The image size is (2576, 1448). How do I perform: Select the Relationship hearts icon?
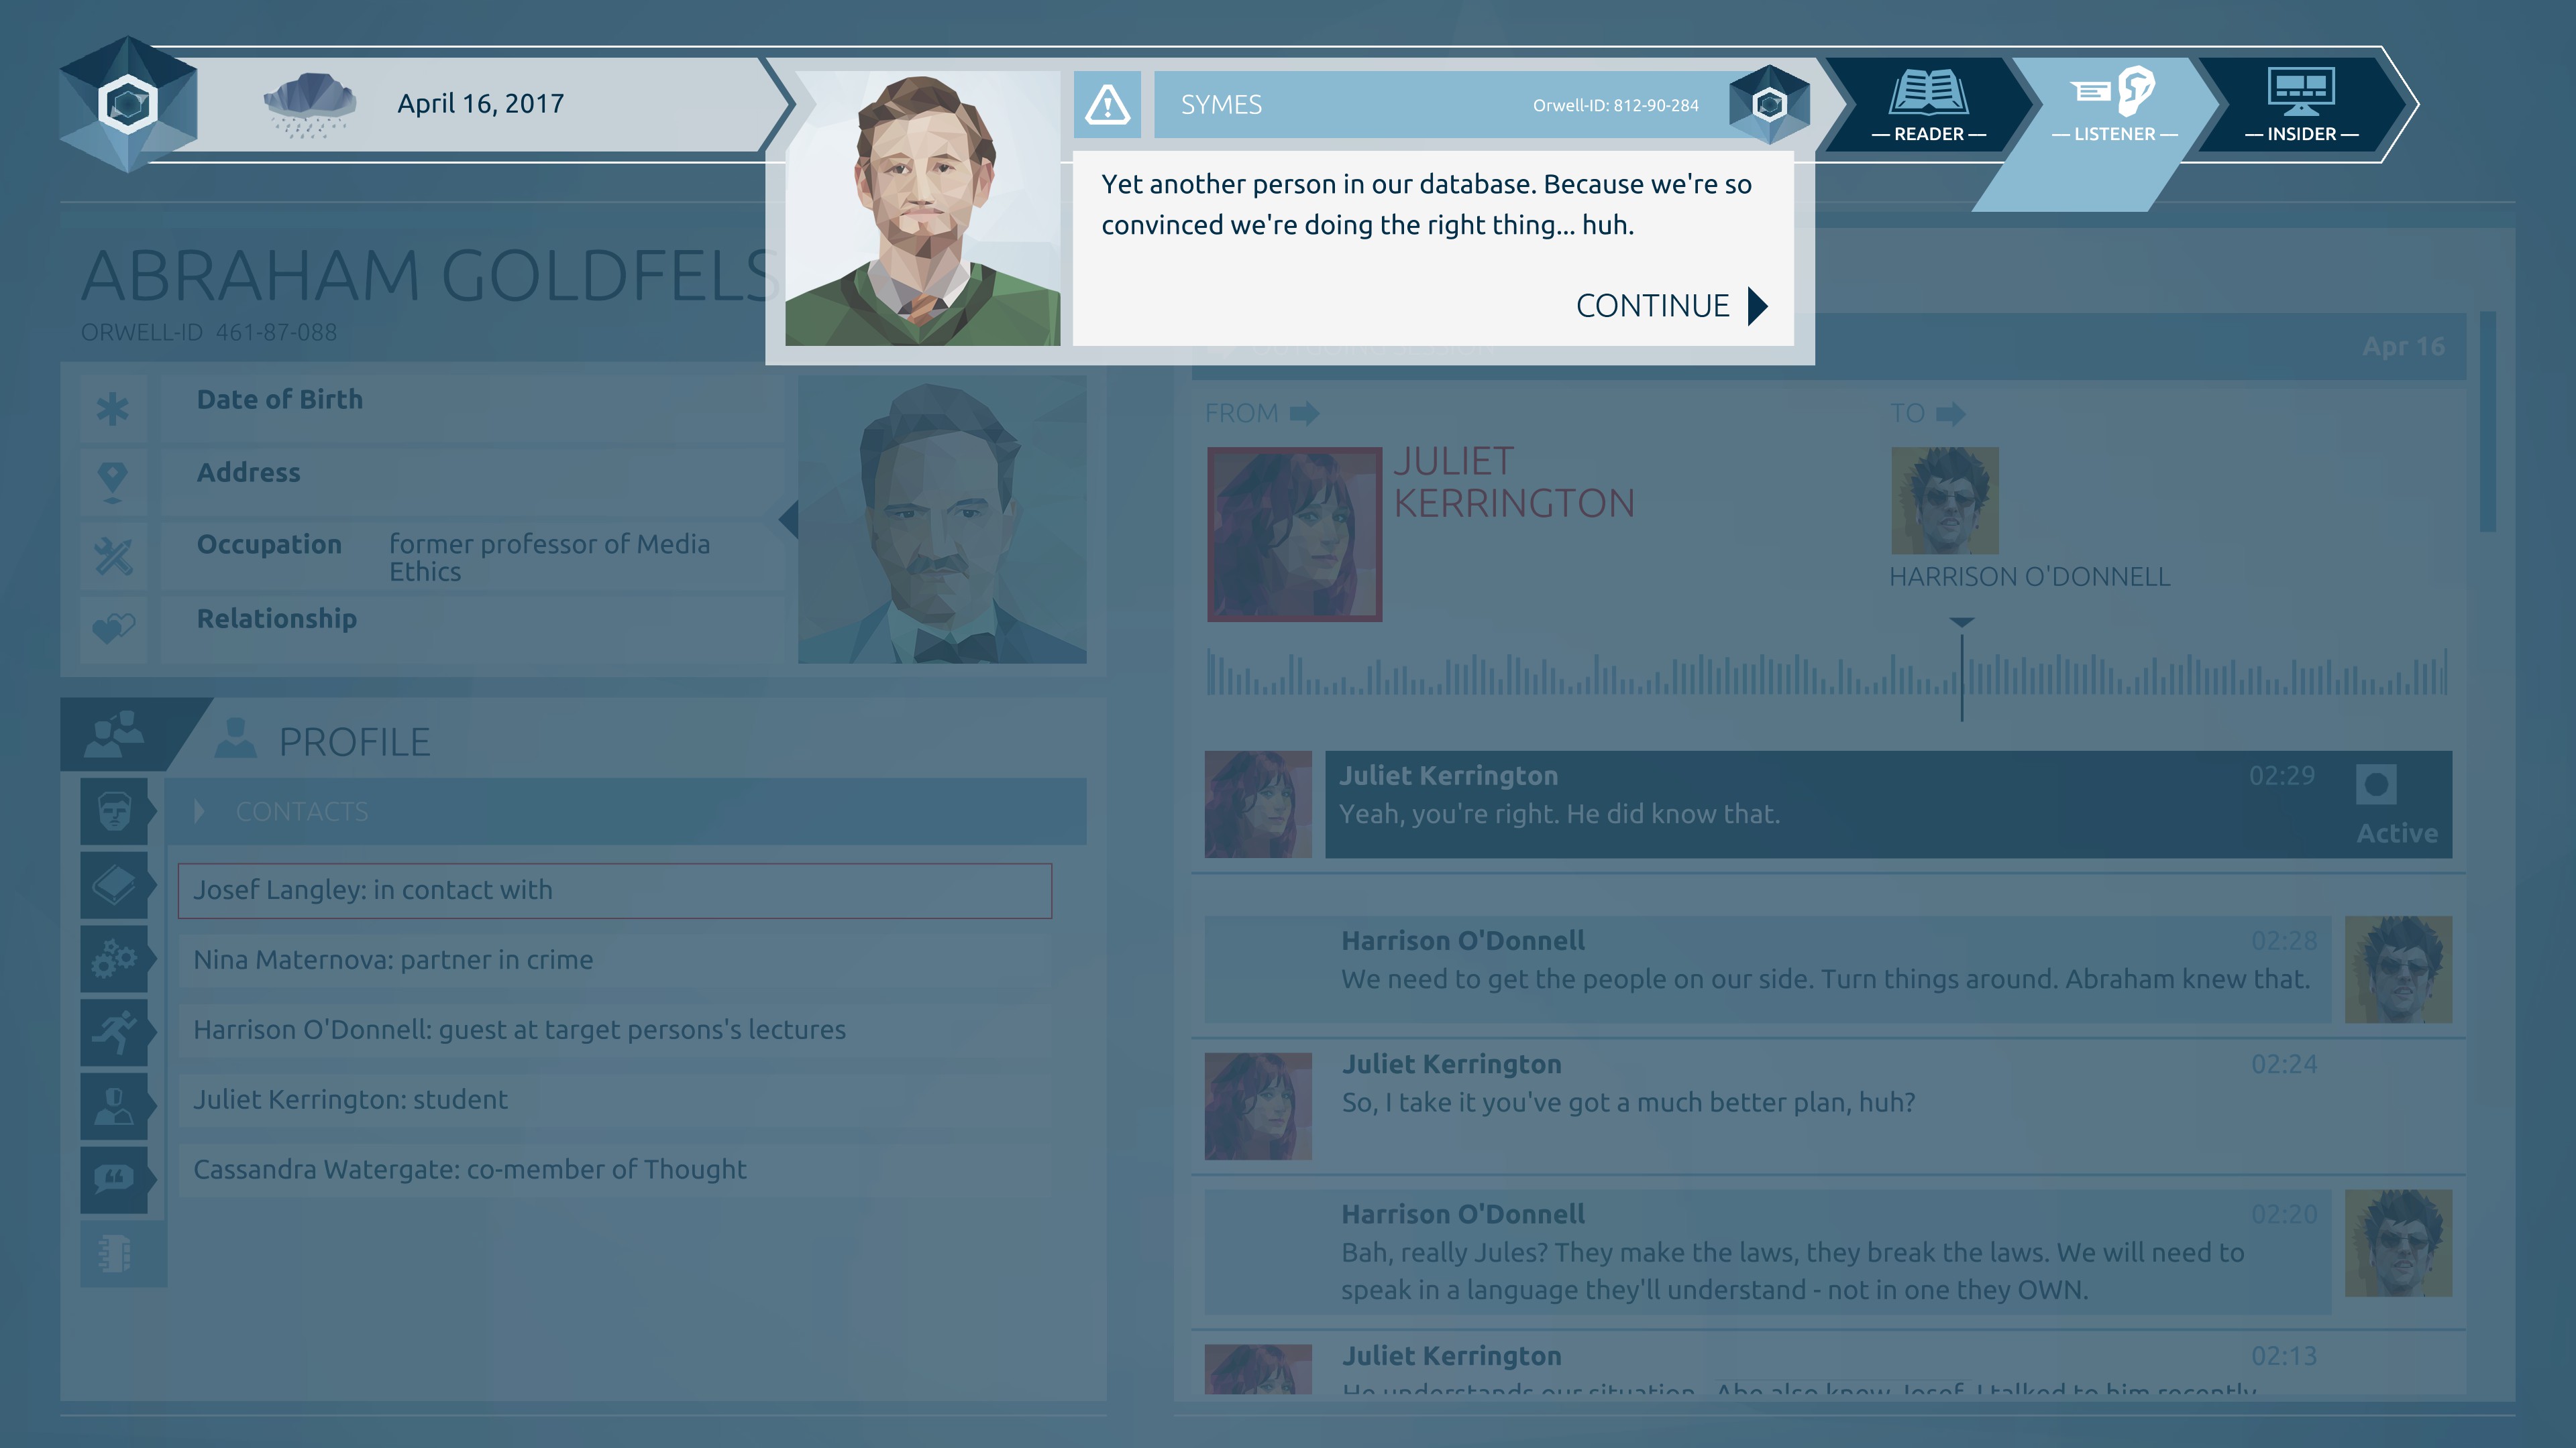(x=113, y=629)
